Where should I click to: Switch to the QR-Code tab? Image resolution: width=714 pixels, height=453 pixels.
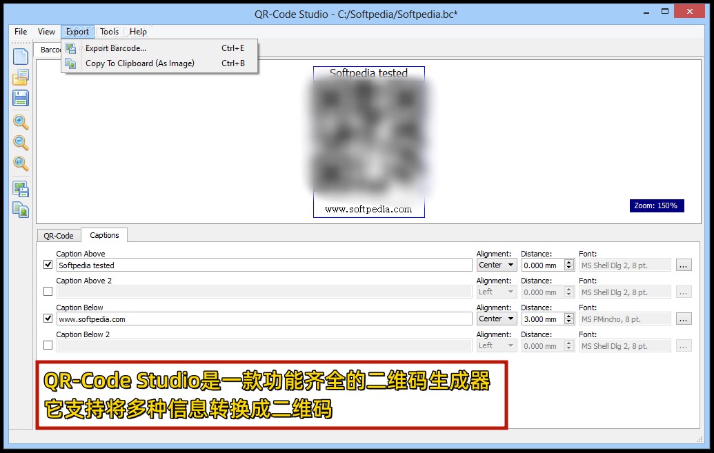58,236
